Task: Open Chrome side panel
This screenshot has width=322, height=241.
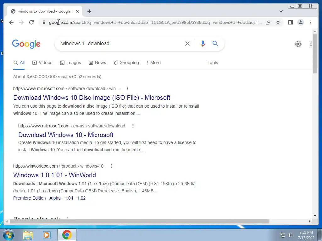Action: (x=290, y=22)
